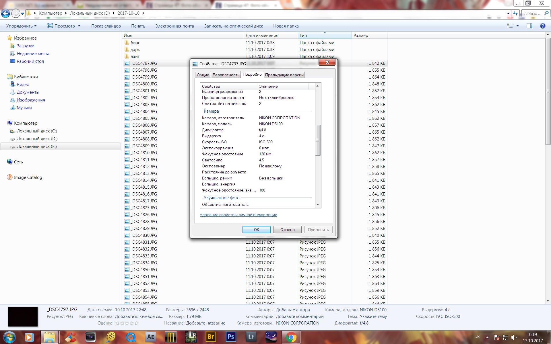Open Lightroom taskbar icon
Viewport: 551px width, 344px height.
[x=251, y=337]
